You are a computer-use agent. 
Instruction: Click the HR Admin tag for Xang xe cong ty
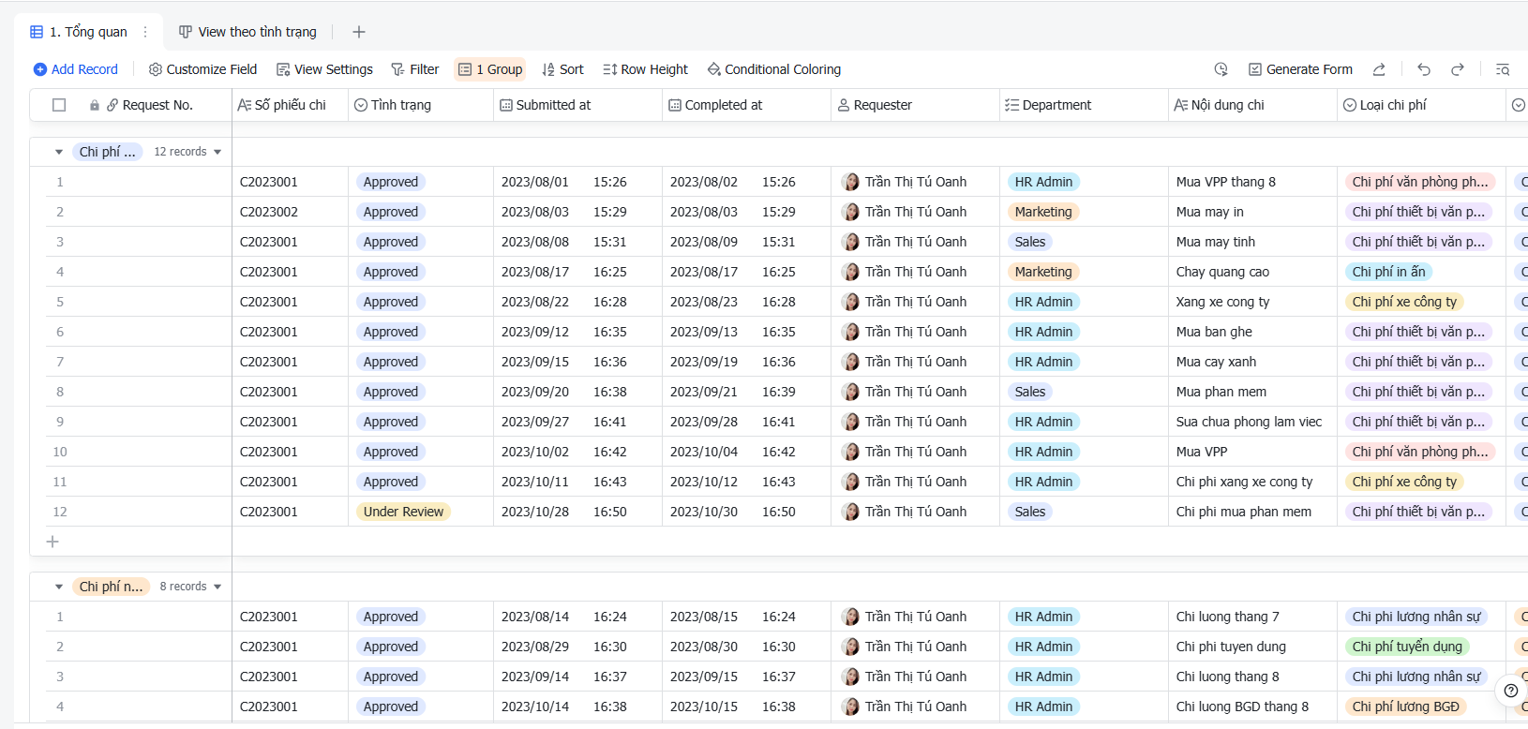click(x=1043, y=302)
